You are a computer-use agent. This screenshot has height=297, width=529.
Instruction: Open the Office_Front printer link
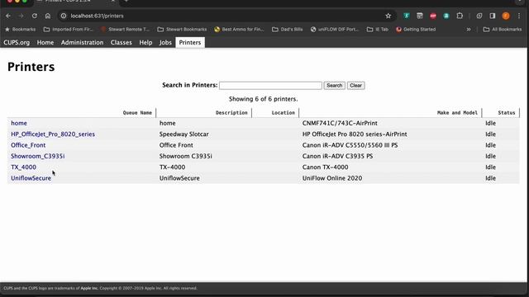(x=28, y=145)
